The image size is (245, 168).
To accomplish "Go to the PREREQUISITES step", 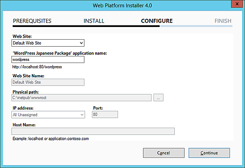I will 33,21.
